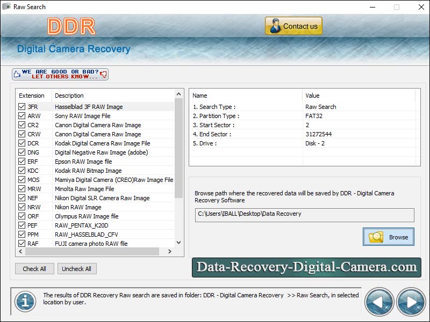Open the Data-Recovery-Digital-Camera.com banner link
This screenshot has width=430, height=322.
(x=306, y=267)
